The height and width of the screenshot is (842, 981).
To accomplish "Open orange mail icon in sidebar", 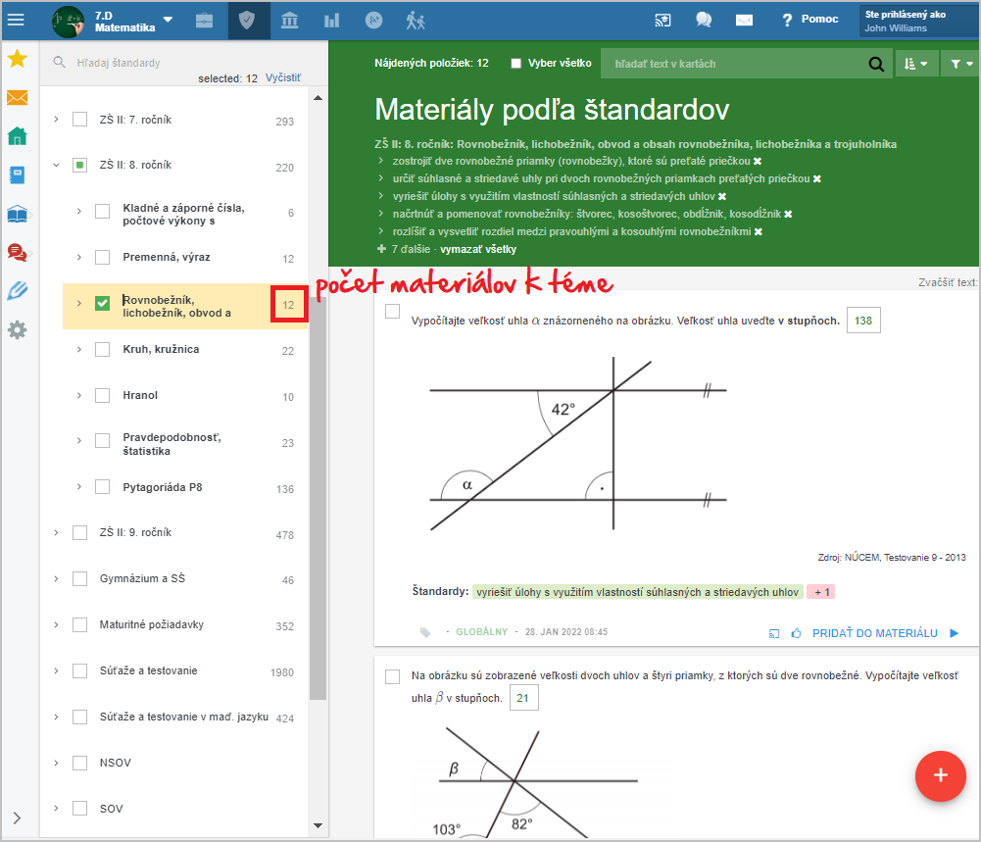I will coord(17,98).
